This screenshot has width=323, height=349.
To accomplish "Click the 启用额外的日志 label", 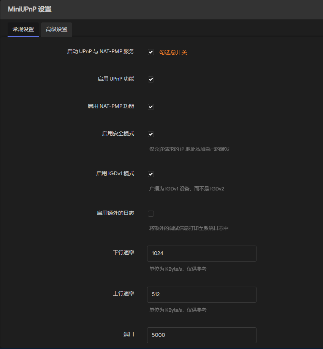I will coord(116,213).
